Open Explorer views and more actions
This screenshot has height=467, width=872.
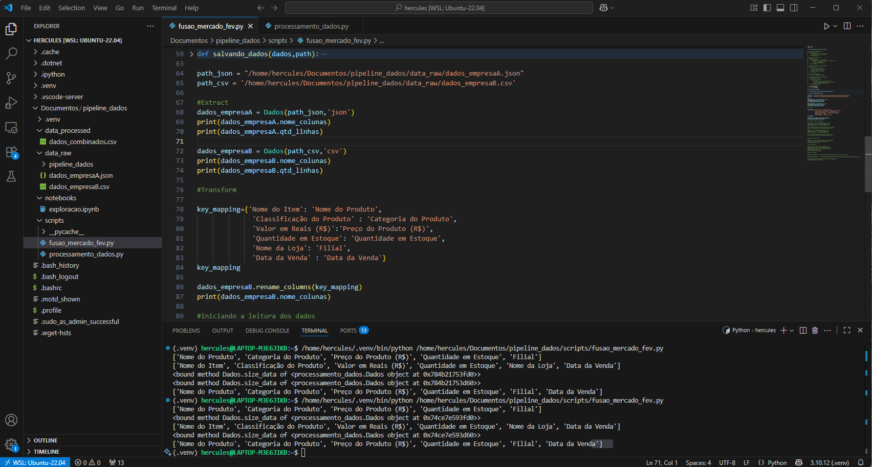point(150,26)
